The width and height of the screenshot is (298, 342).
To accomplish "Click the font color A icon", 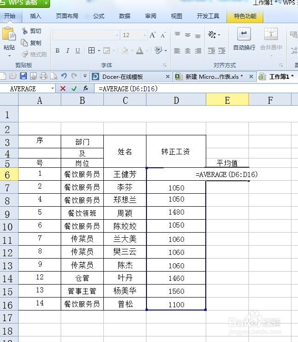I will [139, 51].
